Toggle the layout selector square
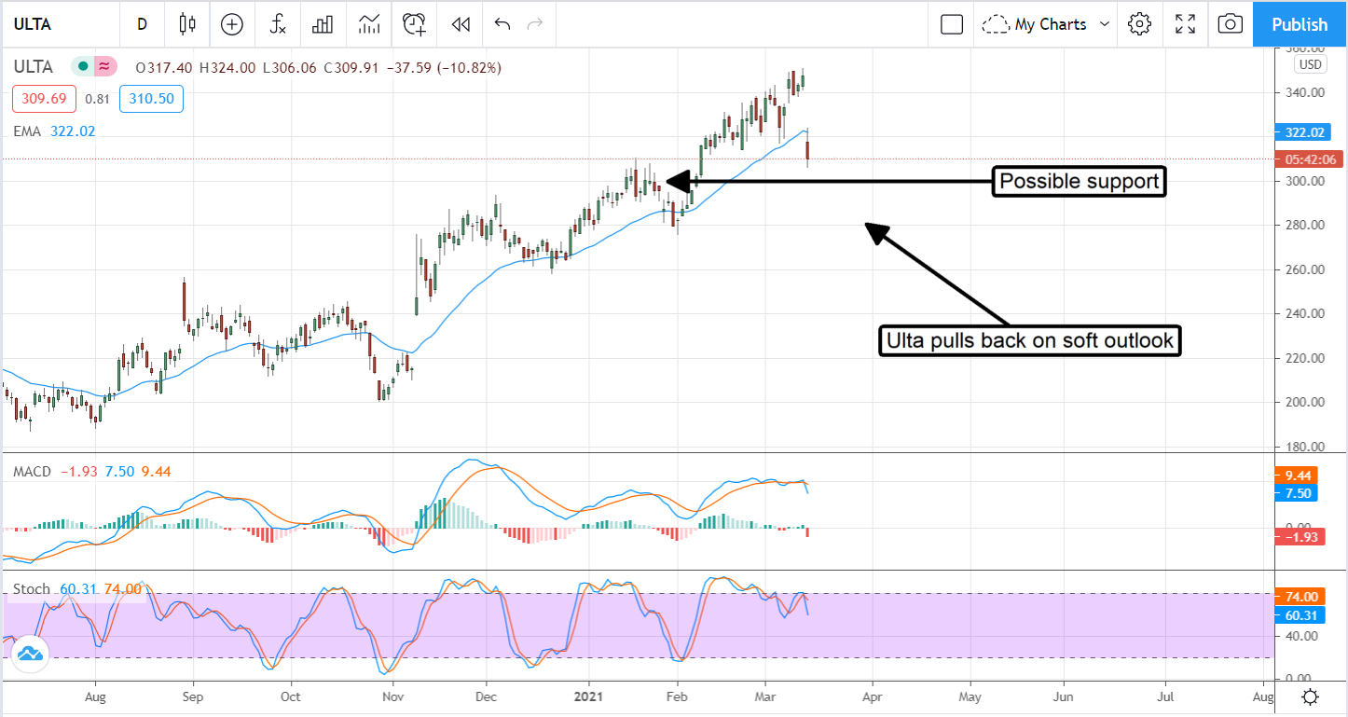Viewport: 1348px width, 717px height. (x=951, y=24)
